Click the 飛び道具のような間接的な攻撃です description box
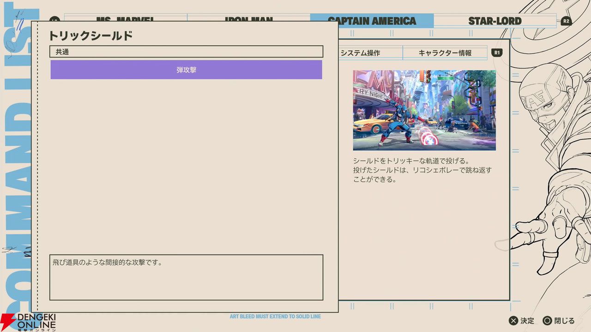 pyautogui.click(x=186, y=277)
